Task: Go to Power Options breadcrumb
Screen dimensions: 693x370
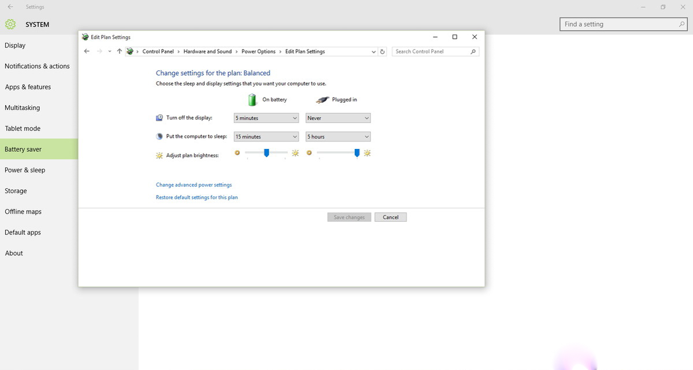Action: coord(258,51)
